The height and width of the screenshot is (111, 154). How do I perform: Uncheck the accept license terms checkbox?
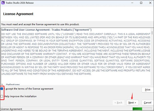click(2, 89)
